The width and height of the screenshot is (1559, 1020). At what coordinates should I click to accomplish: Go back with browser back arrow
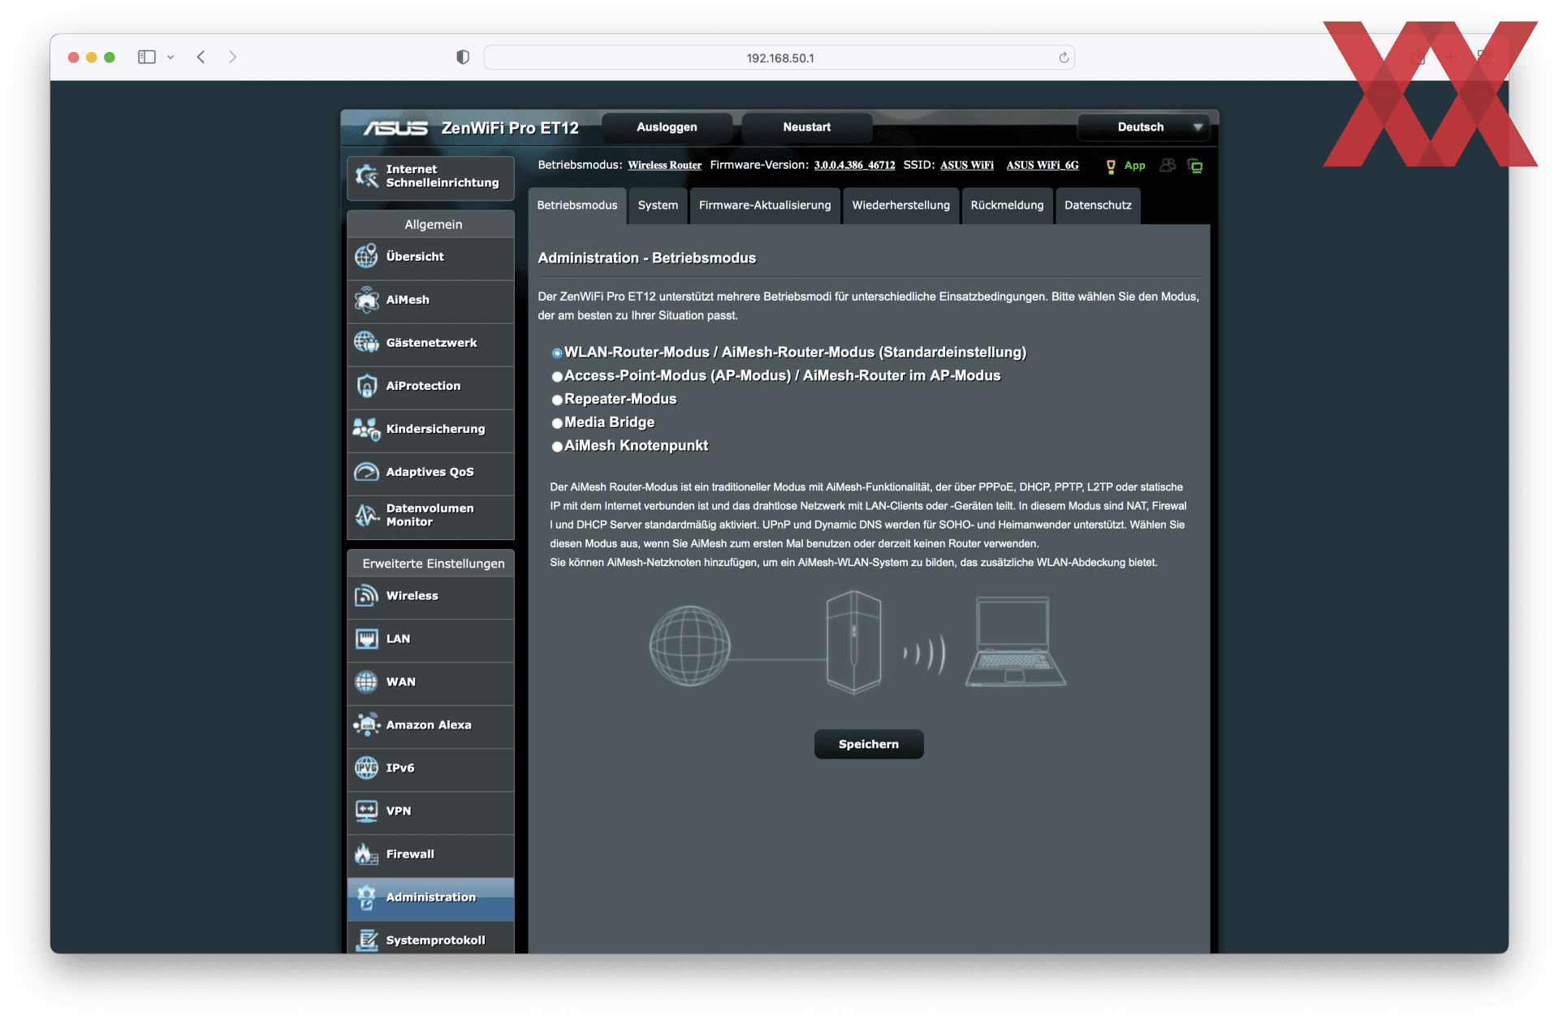(201, 57)
